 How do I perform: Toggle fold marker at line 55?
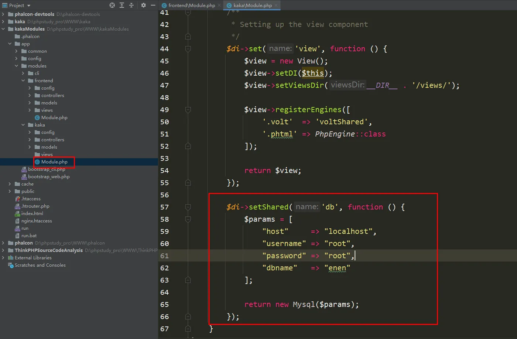point(188,183)
